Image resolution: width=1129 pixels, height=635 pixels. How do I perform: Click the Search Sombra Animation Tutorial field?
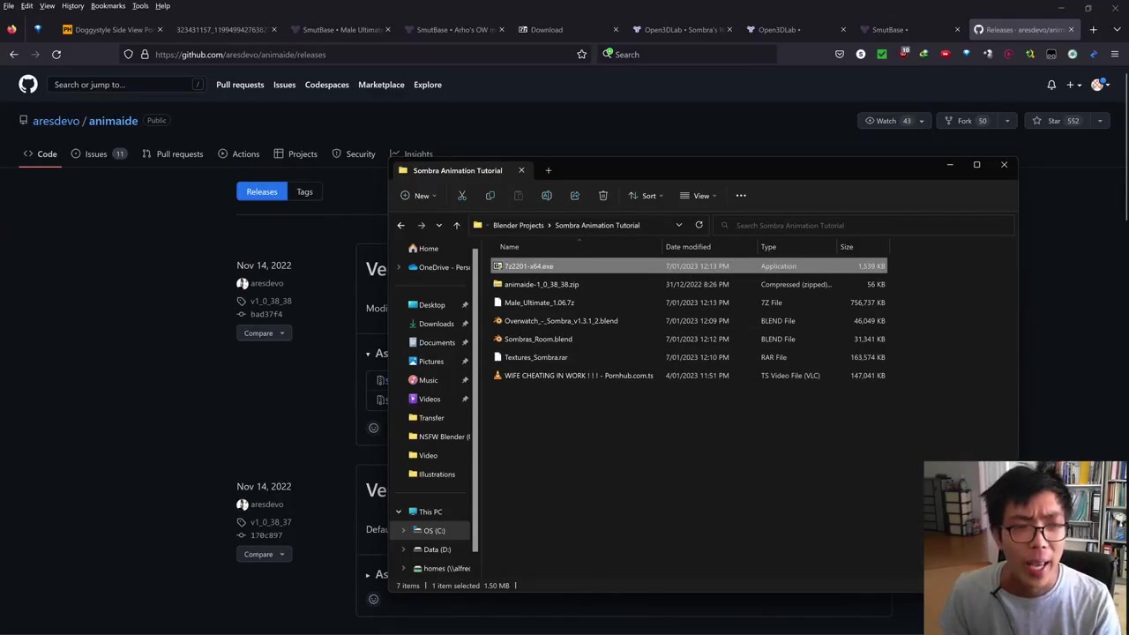coord(864,225)
